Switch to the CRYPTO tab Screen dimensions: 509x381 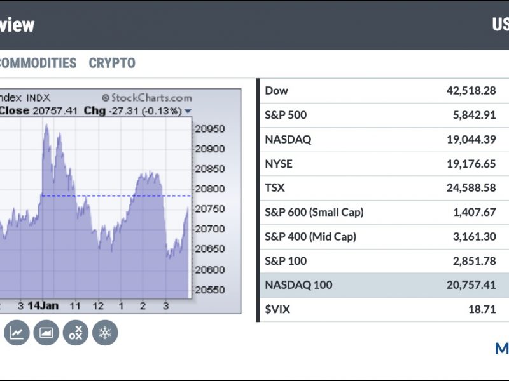click(112, 63)
